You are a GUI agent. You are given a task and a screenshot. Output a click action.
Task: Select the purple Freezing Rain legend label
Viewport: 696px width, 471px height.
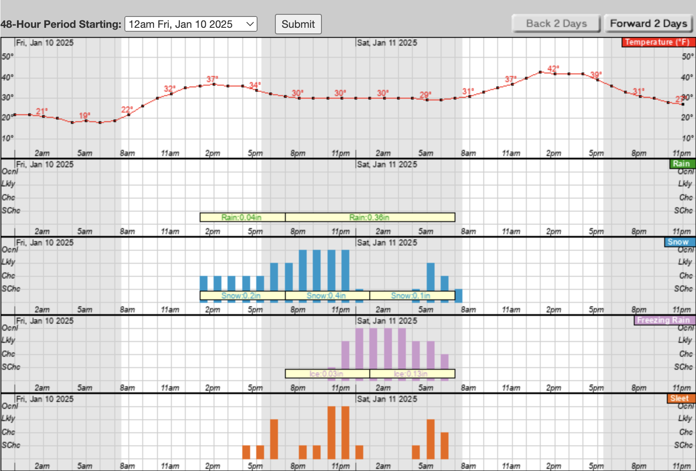pos(663,320)
